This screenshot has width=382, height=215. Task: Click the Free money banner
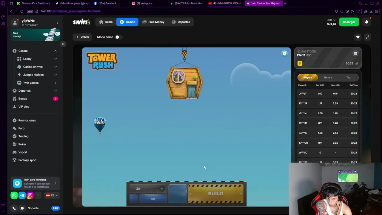pyautogui.click(x=35, y=35)
